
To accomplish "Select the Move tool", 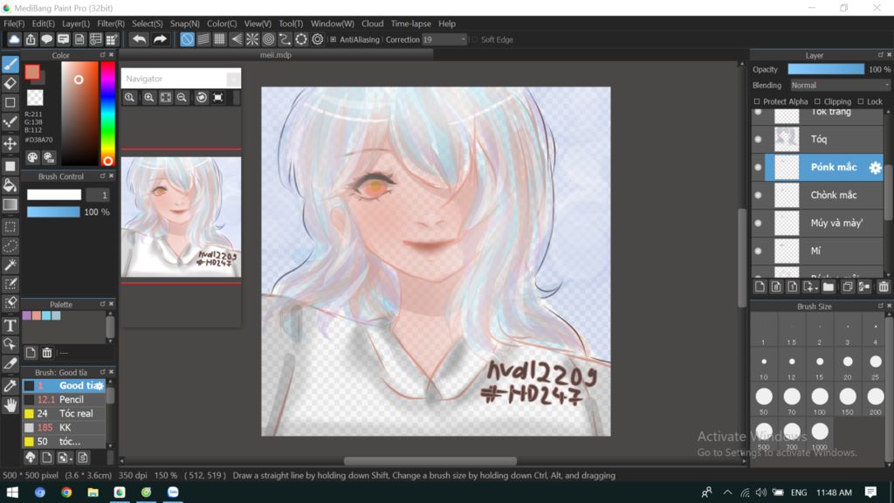I will [x=10, y=143].
